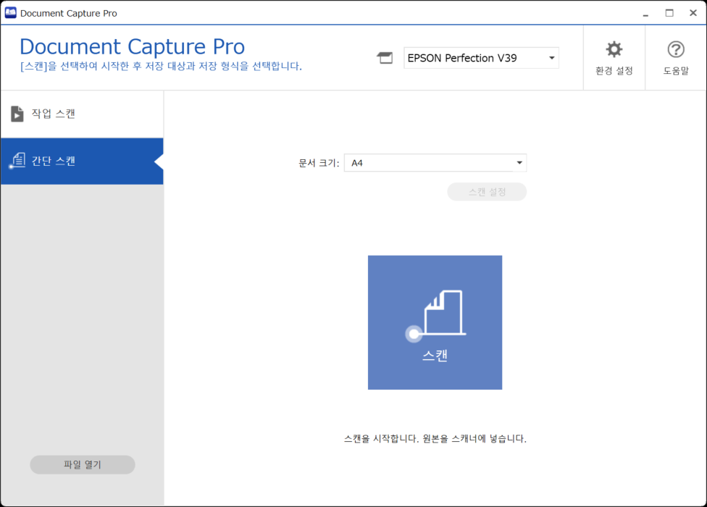707x507 pixels.
Task: Open the A4 document size dropdown
Action: click(x=435, y=163)
